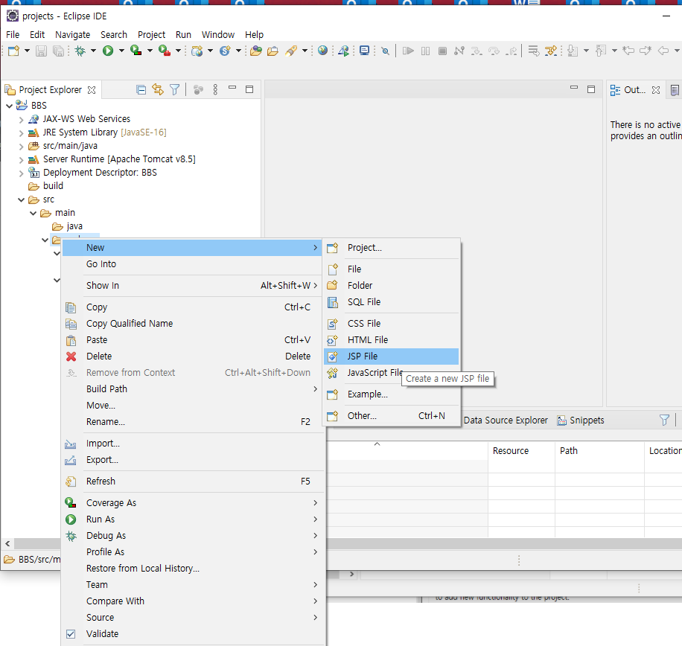
Task: Click the Coverage run toolbar icon
Action: 136,51
